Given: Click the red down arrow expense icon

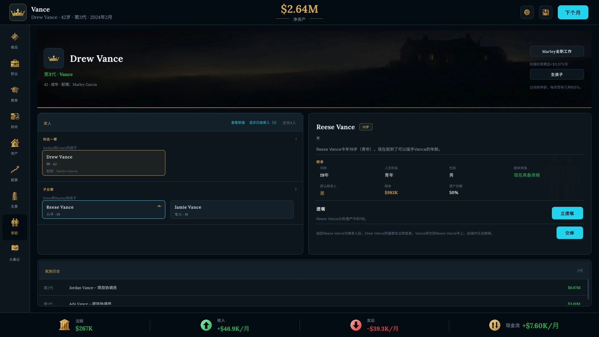Looking at the screenshot, I should (356, 325).
